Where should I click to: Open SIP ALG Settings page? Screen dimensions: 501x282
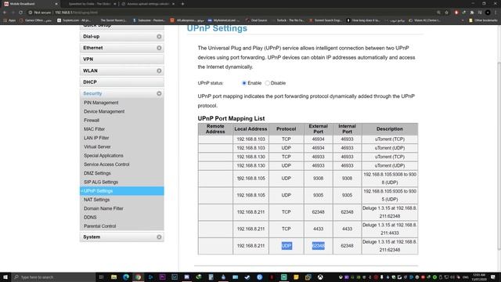click(101, 182)
